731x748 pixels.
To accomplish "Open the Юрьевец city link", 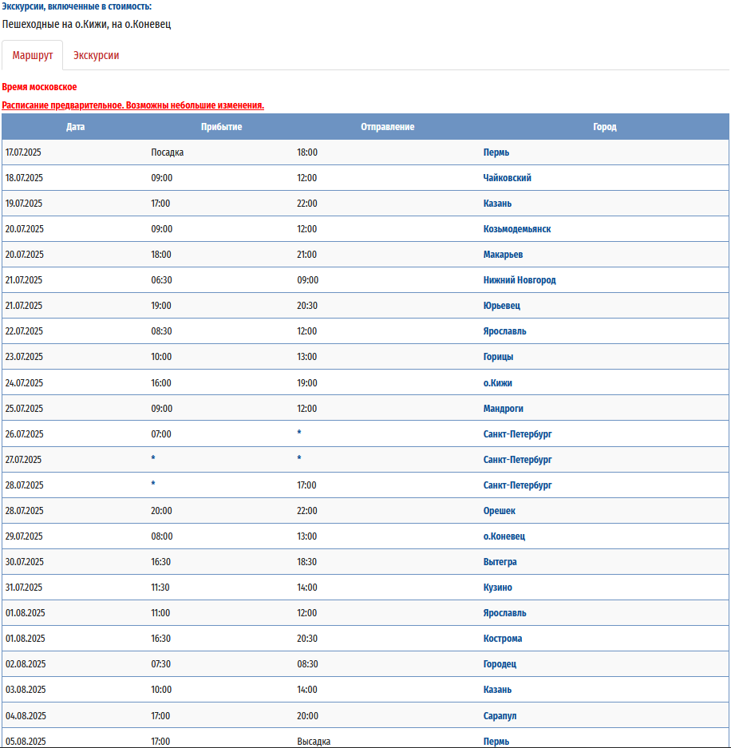I will click(x=502, y=306).
